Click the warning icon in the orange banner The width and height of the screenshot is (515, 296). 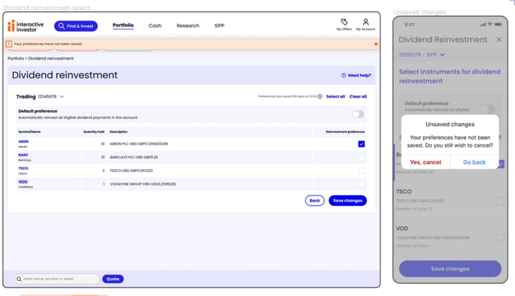(x=9, y=44)
